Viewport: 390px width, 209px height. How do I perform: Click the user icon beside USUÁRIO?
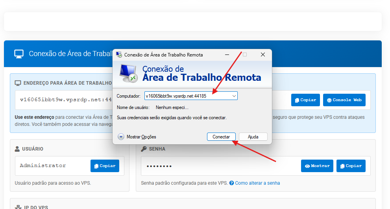click(x=17, y=149)
